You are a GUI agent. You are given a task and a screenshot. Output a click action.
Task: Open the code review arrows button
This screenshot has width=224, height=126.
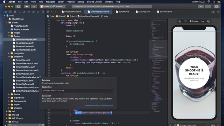pyautogui.click(x=208, y=6)
